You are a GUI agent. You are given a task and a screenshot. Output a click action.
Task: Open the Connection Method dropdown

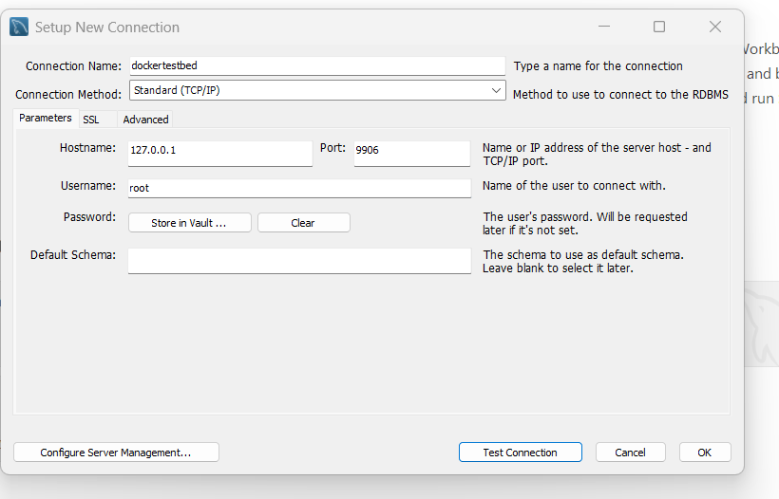coord(317,90)
